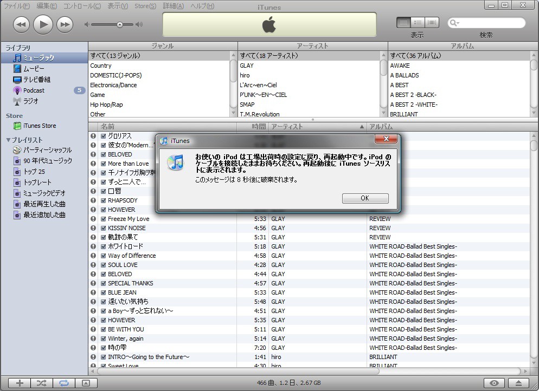Open the 90 年代ミュージック smart playlist

click(x=44, y=161)
